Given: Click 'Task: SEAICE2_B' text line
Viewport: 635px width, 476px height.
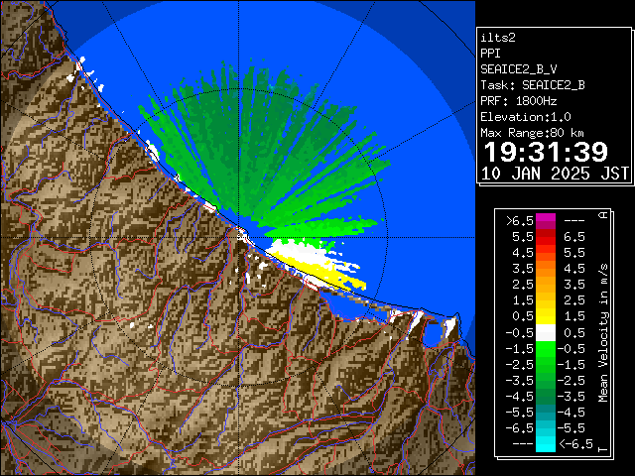Looking at the screenshot, I should (x=533, y=85).
